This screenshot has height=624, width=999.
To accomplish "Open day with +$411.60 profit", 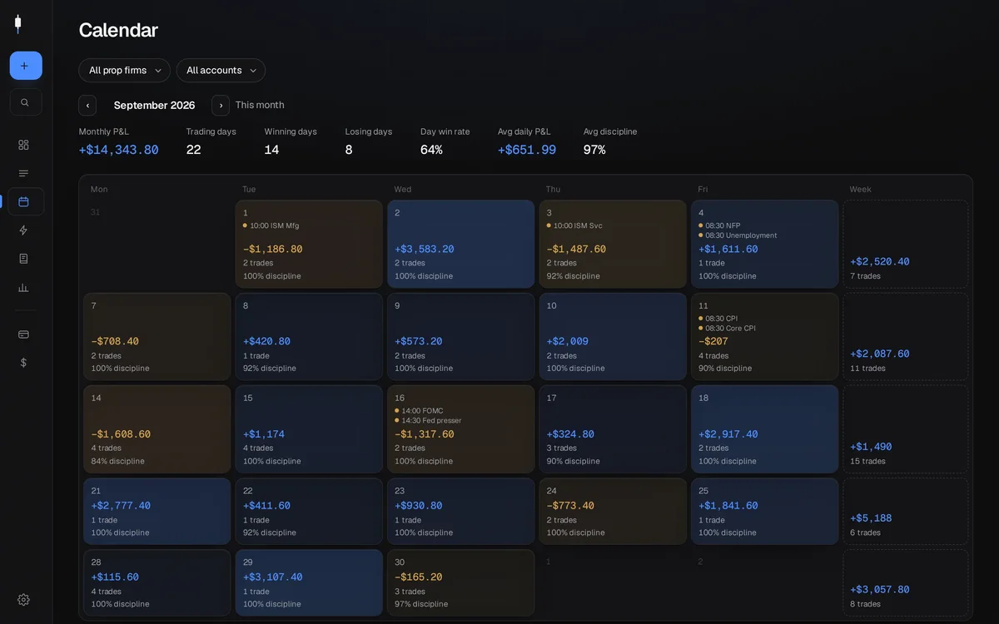I will pos(309,511).
